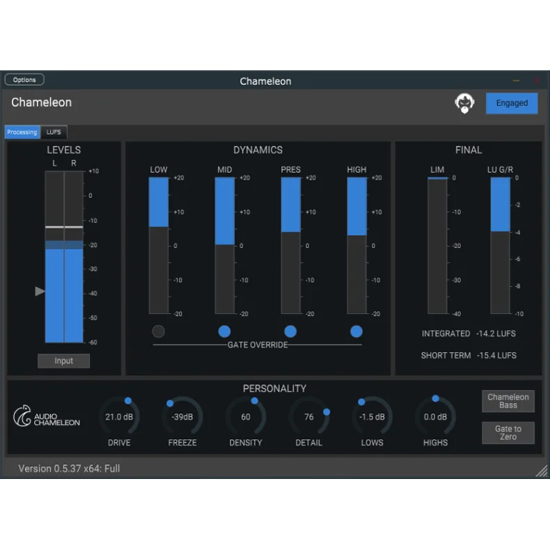
Task: Click the LIM limiter meter
Action: click(x=437, y=245)
